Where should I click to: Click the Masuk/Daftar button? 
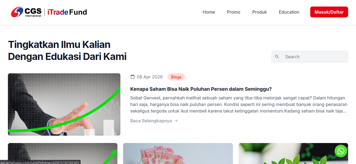(x=329, y=12)
